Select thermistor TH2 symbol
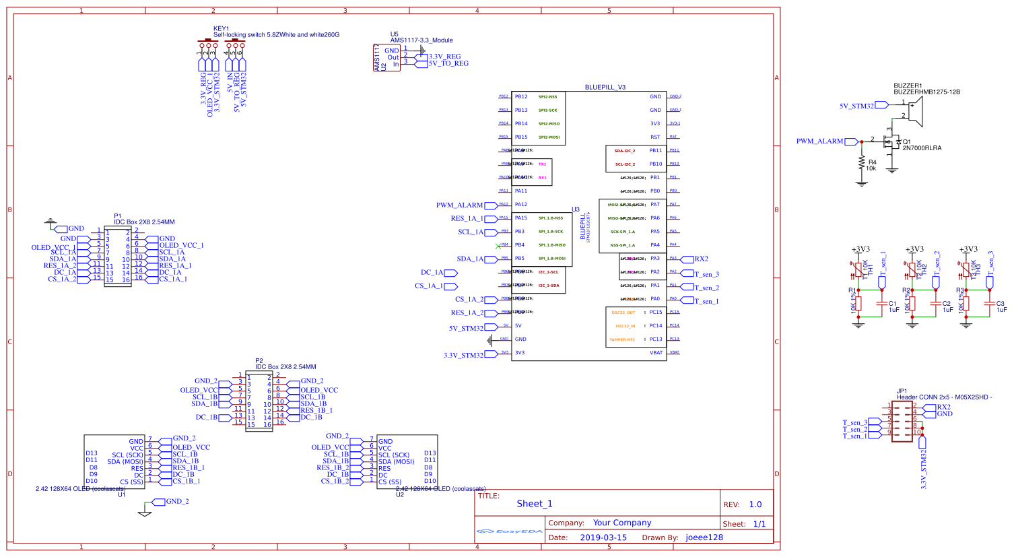 (x=912, y=269)
